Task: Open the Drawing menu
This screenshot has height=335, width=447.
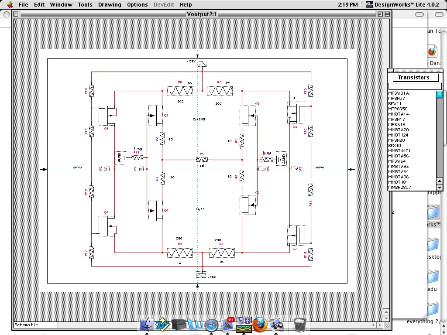Action: point(110,4)
